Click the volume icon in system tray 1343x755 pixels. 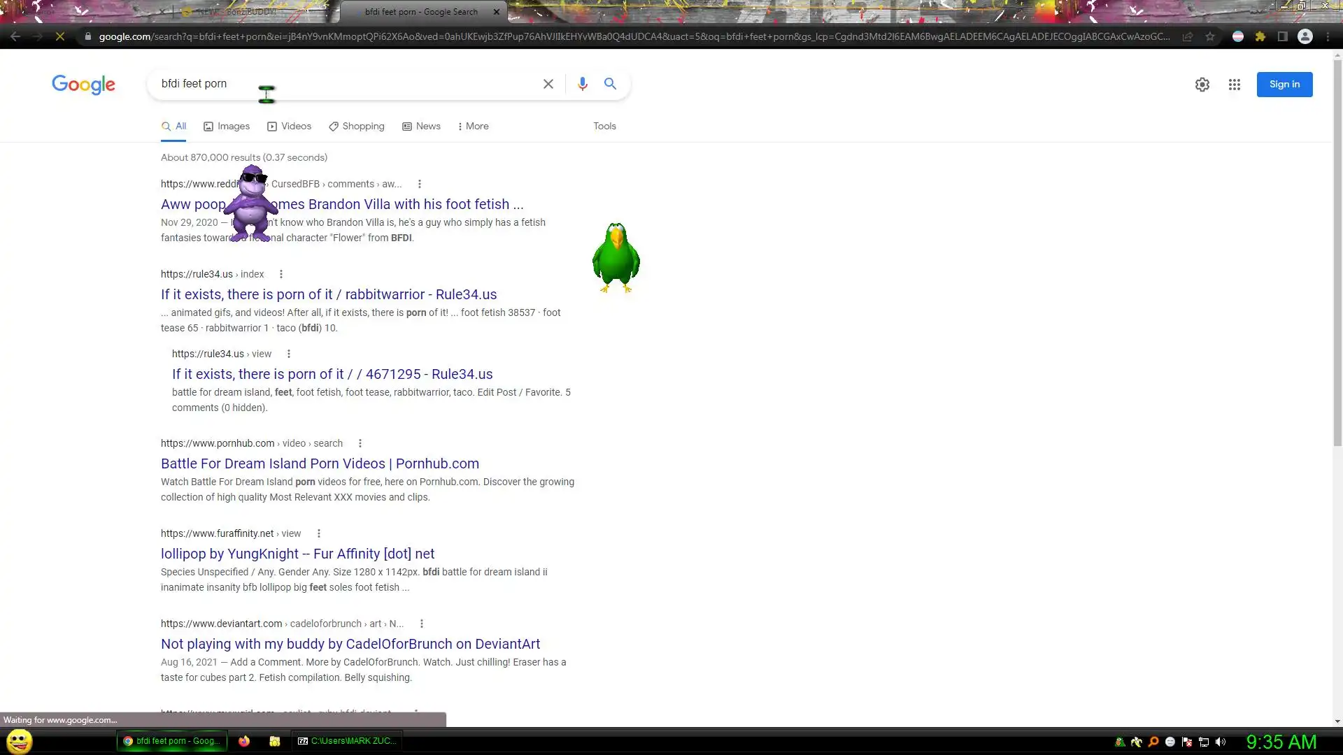pos(1221,742)
